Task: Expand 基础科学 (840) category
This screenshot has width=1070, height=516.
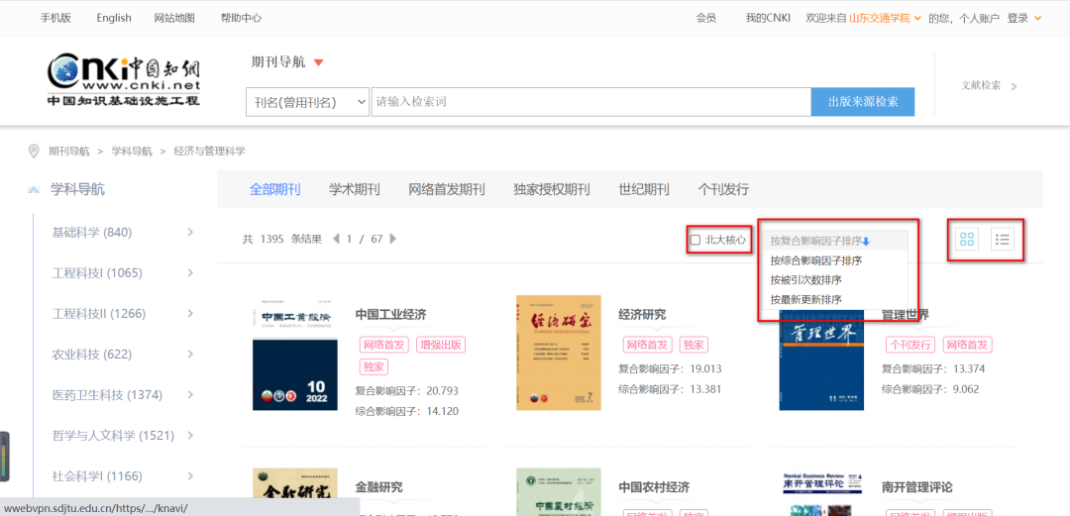Action: coord(190,233)
